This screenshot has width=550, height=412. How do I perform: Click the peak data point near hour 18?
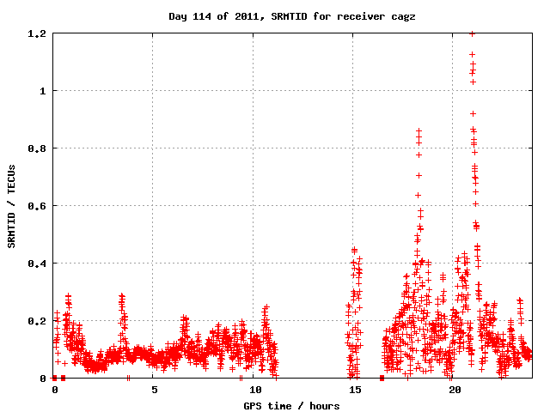pyautogui.click(x=419, y=131)
